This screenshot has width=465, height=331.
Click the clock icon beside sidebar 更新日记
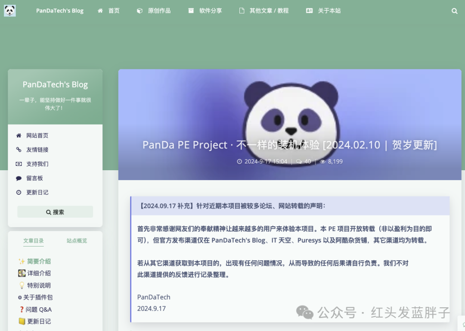pyautogui.click(x=19, y=192)
